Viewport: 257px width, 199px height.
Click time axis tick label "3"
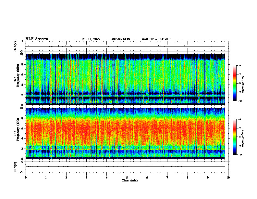(86, 178)
